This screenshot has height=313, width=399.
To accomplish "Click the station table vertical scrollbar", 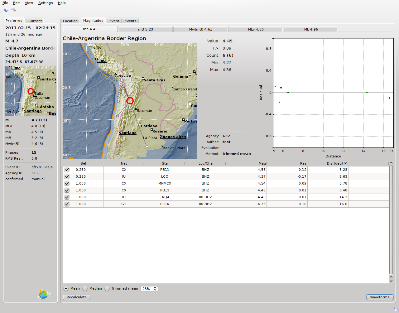I will [391, 219].
